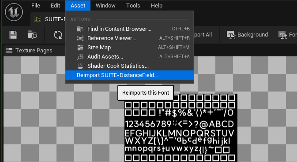Viewport: 297px width, 162px height.
Task: Save the asset with floppy disk icon
Action: tap(13, 35)
